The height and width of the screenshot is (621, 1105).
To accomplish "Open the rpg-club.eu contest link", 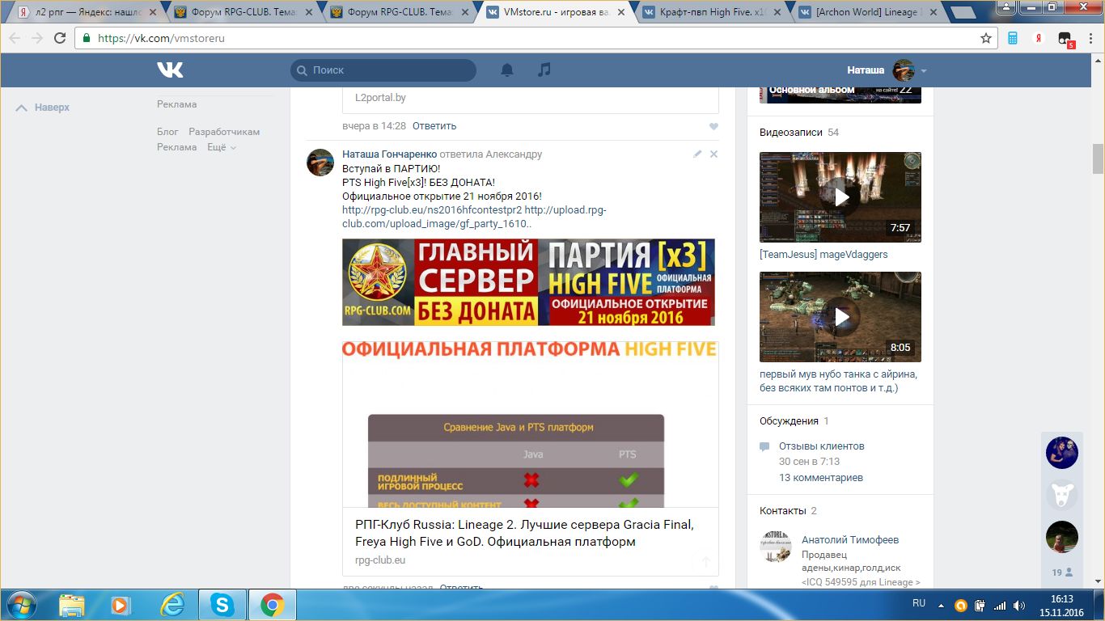I will click(432, 210).
